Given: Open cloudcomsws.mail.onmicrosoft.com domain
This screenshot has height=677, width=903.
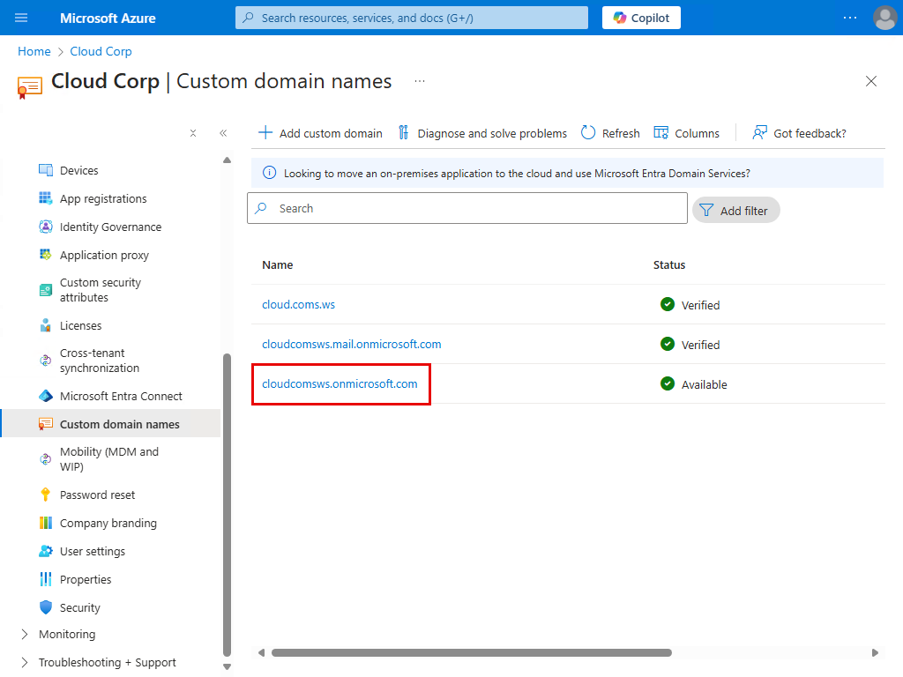Looking at the screenshot, I should point(351,345).
